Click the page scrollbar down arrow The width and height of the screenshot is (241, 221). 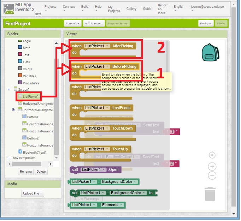pos(234,214)
